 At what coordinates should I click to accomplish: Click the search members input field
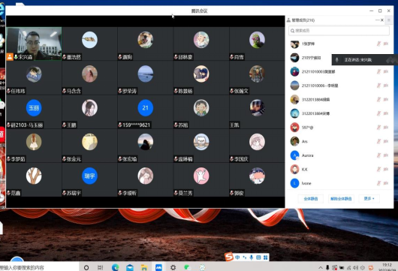[x=339, y=31]
